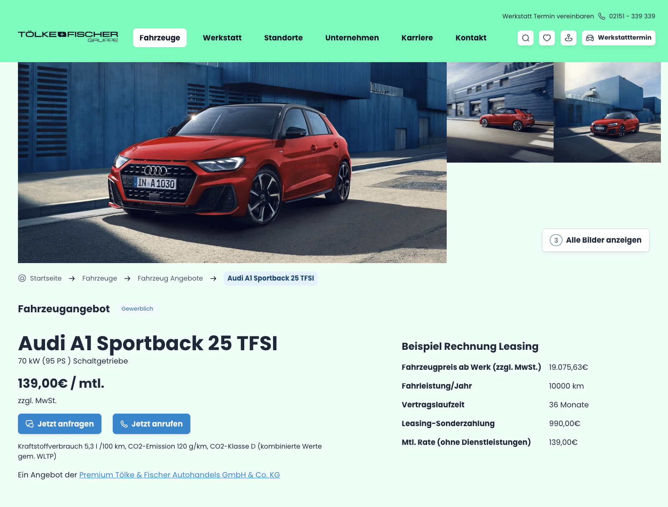Click the phone icon beside 02151 number
The height and width of the screenshot is (507, 668).
(x=602, y=16)
